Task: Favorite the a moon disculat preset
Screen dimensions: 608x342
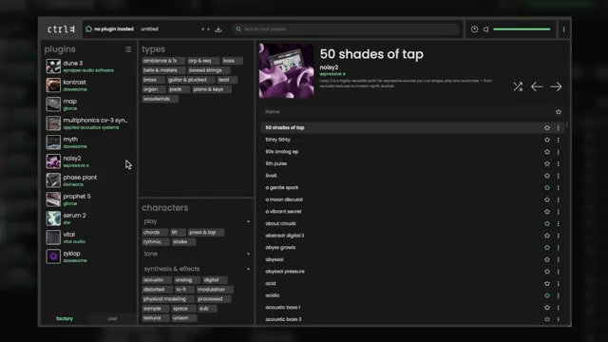Action: tap(547, 199)
